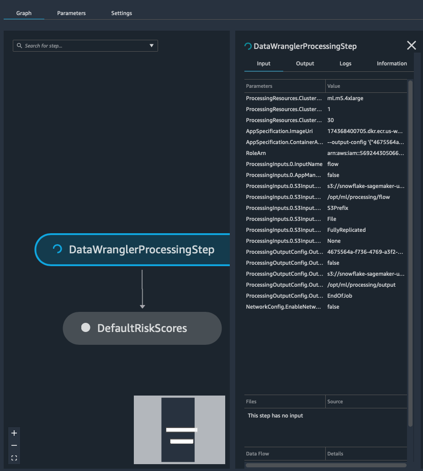Open the Settings tab

(x=122, y=13)
